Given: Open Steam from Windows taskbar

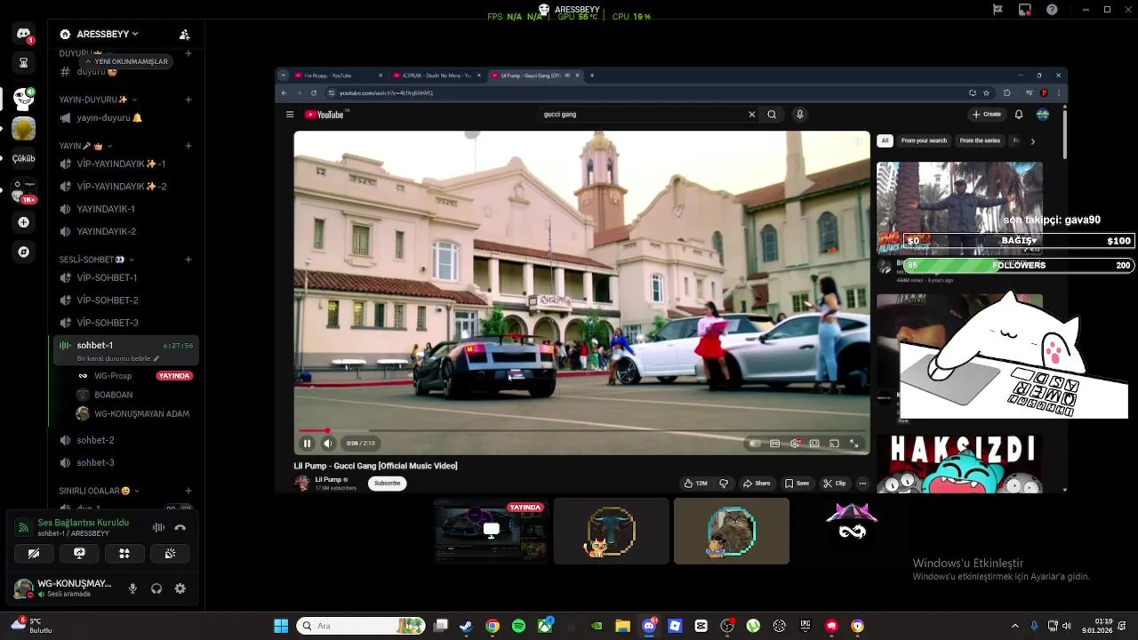Looking at the screenshot, I should point(466,626).
